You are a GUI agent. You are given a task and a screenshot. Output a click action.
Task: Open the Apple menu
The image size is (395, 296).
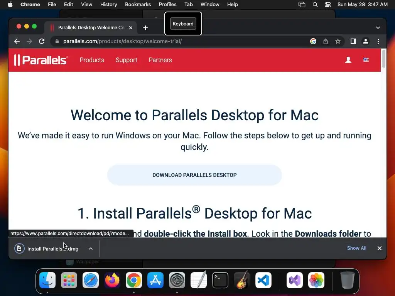[10, 5]
